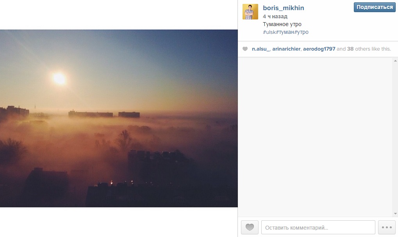Image resolution: width=398 pixels, height=237 pixels.
Task: Open the #утро hashtag
Action: (301, 32)
